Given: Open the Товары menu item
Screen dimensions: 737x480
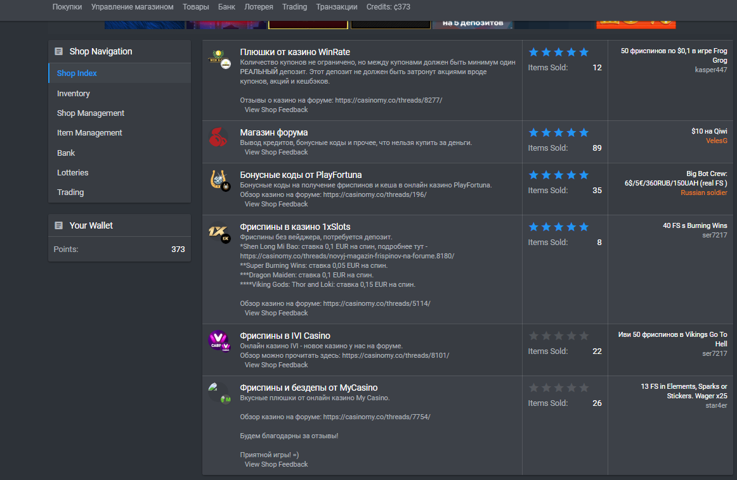Looking at the screenshot, I should click(195, 7).
